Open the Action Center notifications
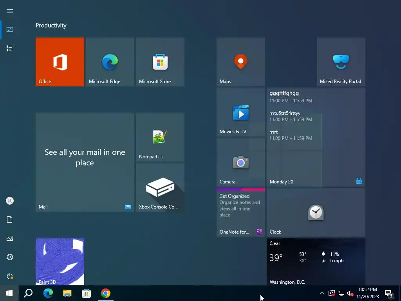 click(x=389, y=293)
